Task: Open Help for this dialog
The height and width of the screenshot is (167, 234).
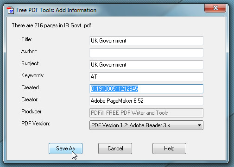Action: (169, 148)
